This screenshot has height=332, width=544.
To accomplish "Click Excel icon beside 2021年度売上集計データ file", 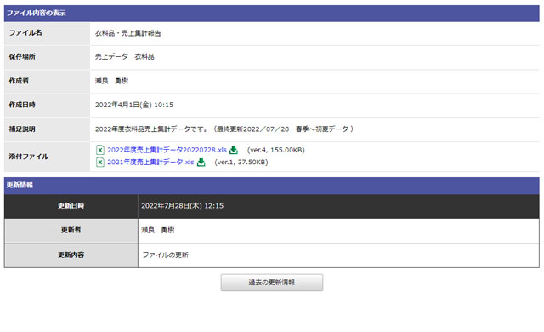I will click(100, 163).
